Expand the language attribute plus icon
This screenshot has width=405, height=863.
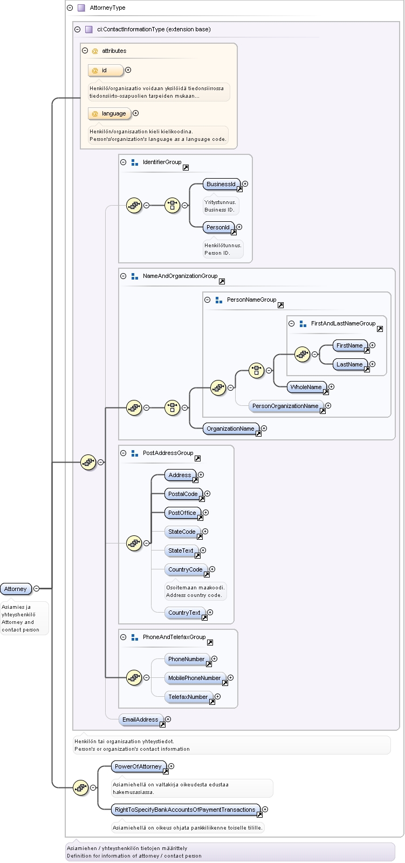pos(135,113)
